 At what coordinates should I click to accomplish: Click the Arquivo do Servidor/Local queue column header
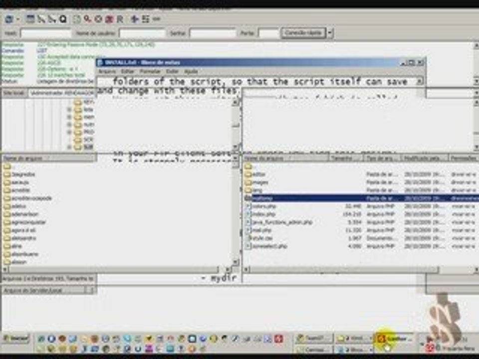point(44,290)
